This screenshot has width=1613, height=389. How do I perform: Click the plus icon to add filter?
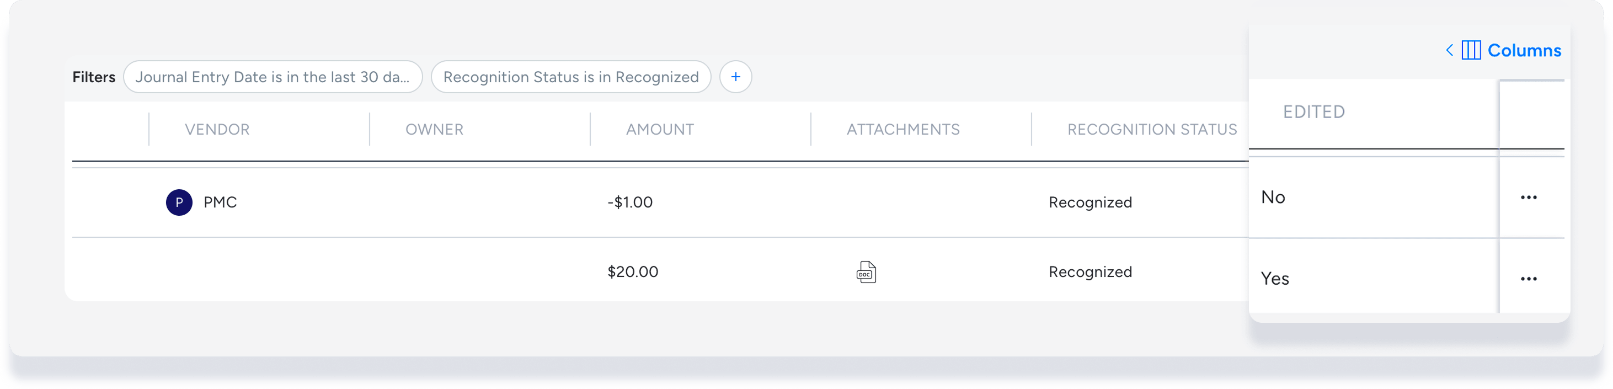[735, 77]
